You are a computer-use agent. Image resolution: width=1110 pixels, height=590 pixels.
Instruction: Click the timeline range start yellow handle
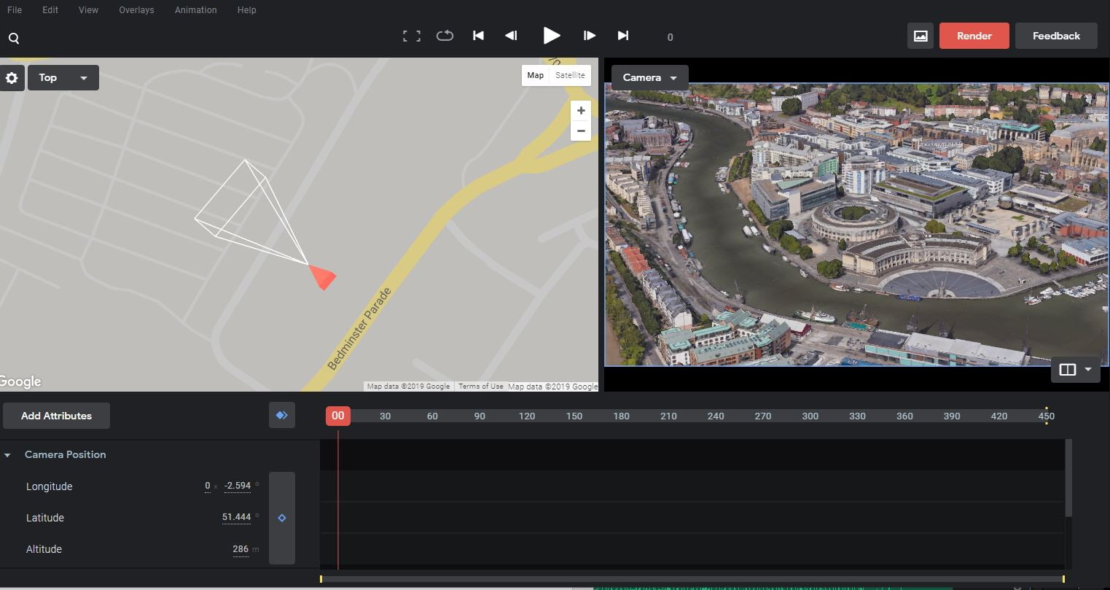[321, 579]
